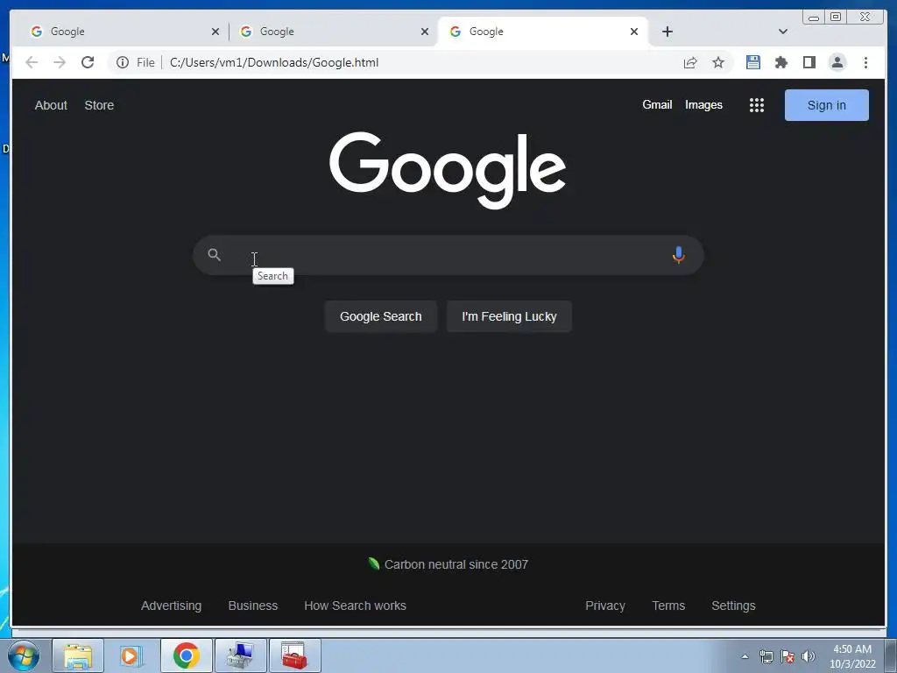Open the volume speaker tray icon
The image size is (897, 673).
[x=809, y=656]
